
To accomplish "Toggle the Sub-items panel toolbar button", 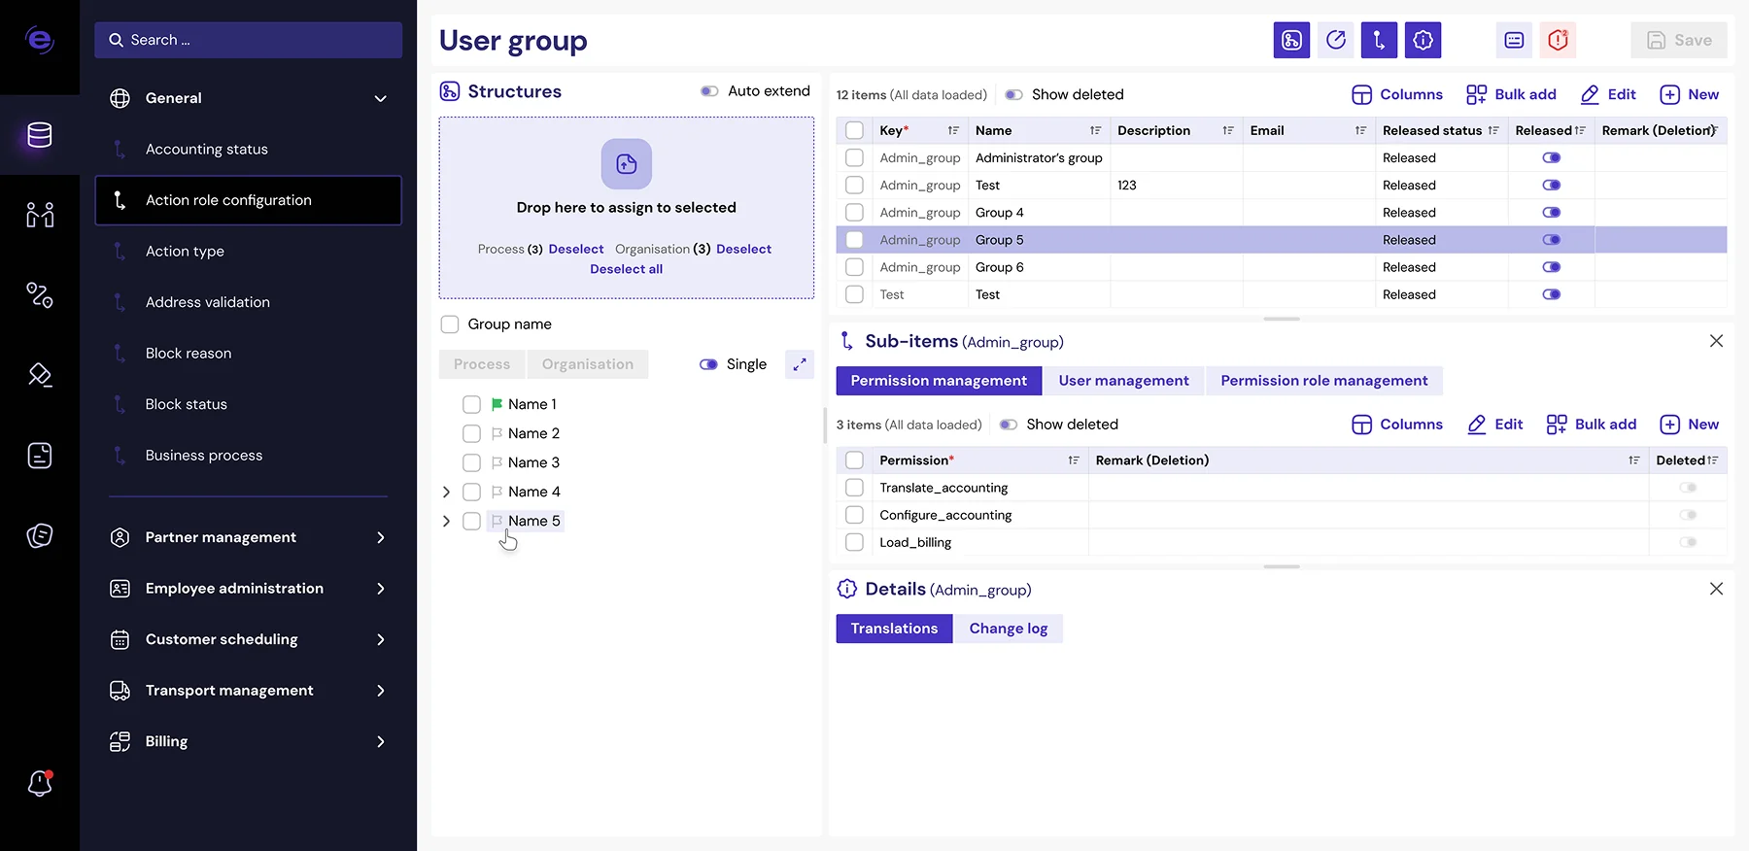I will [x=1379, y=40].
